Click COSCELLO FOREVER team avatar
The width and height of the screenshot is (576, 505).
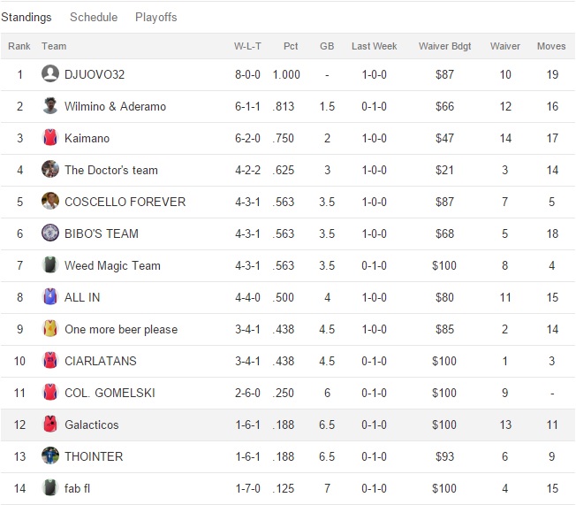50,202
